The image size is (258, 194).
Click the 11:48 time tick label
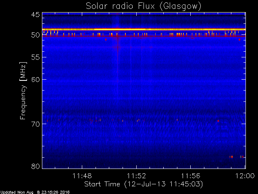coord(82,176)
